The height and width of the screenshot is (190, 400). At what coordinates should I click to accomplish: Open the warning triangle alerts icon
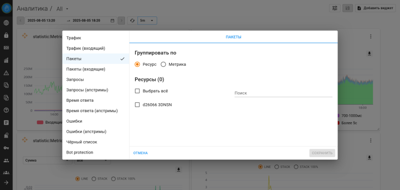coord(6,73)
